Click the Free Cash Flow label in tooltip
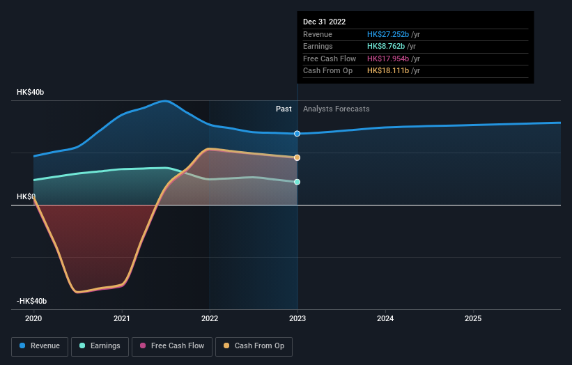The height and width of the screenshot is (365, 572). [x=330, y=59]
